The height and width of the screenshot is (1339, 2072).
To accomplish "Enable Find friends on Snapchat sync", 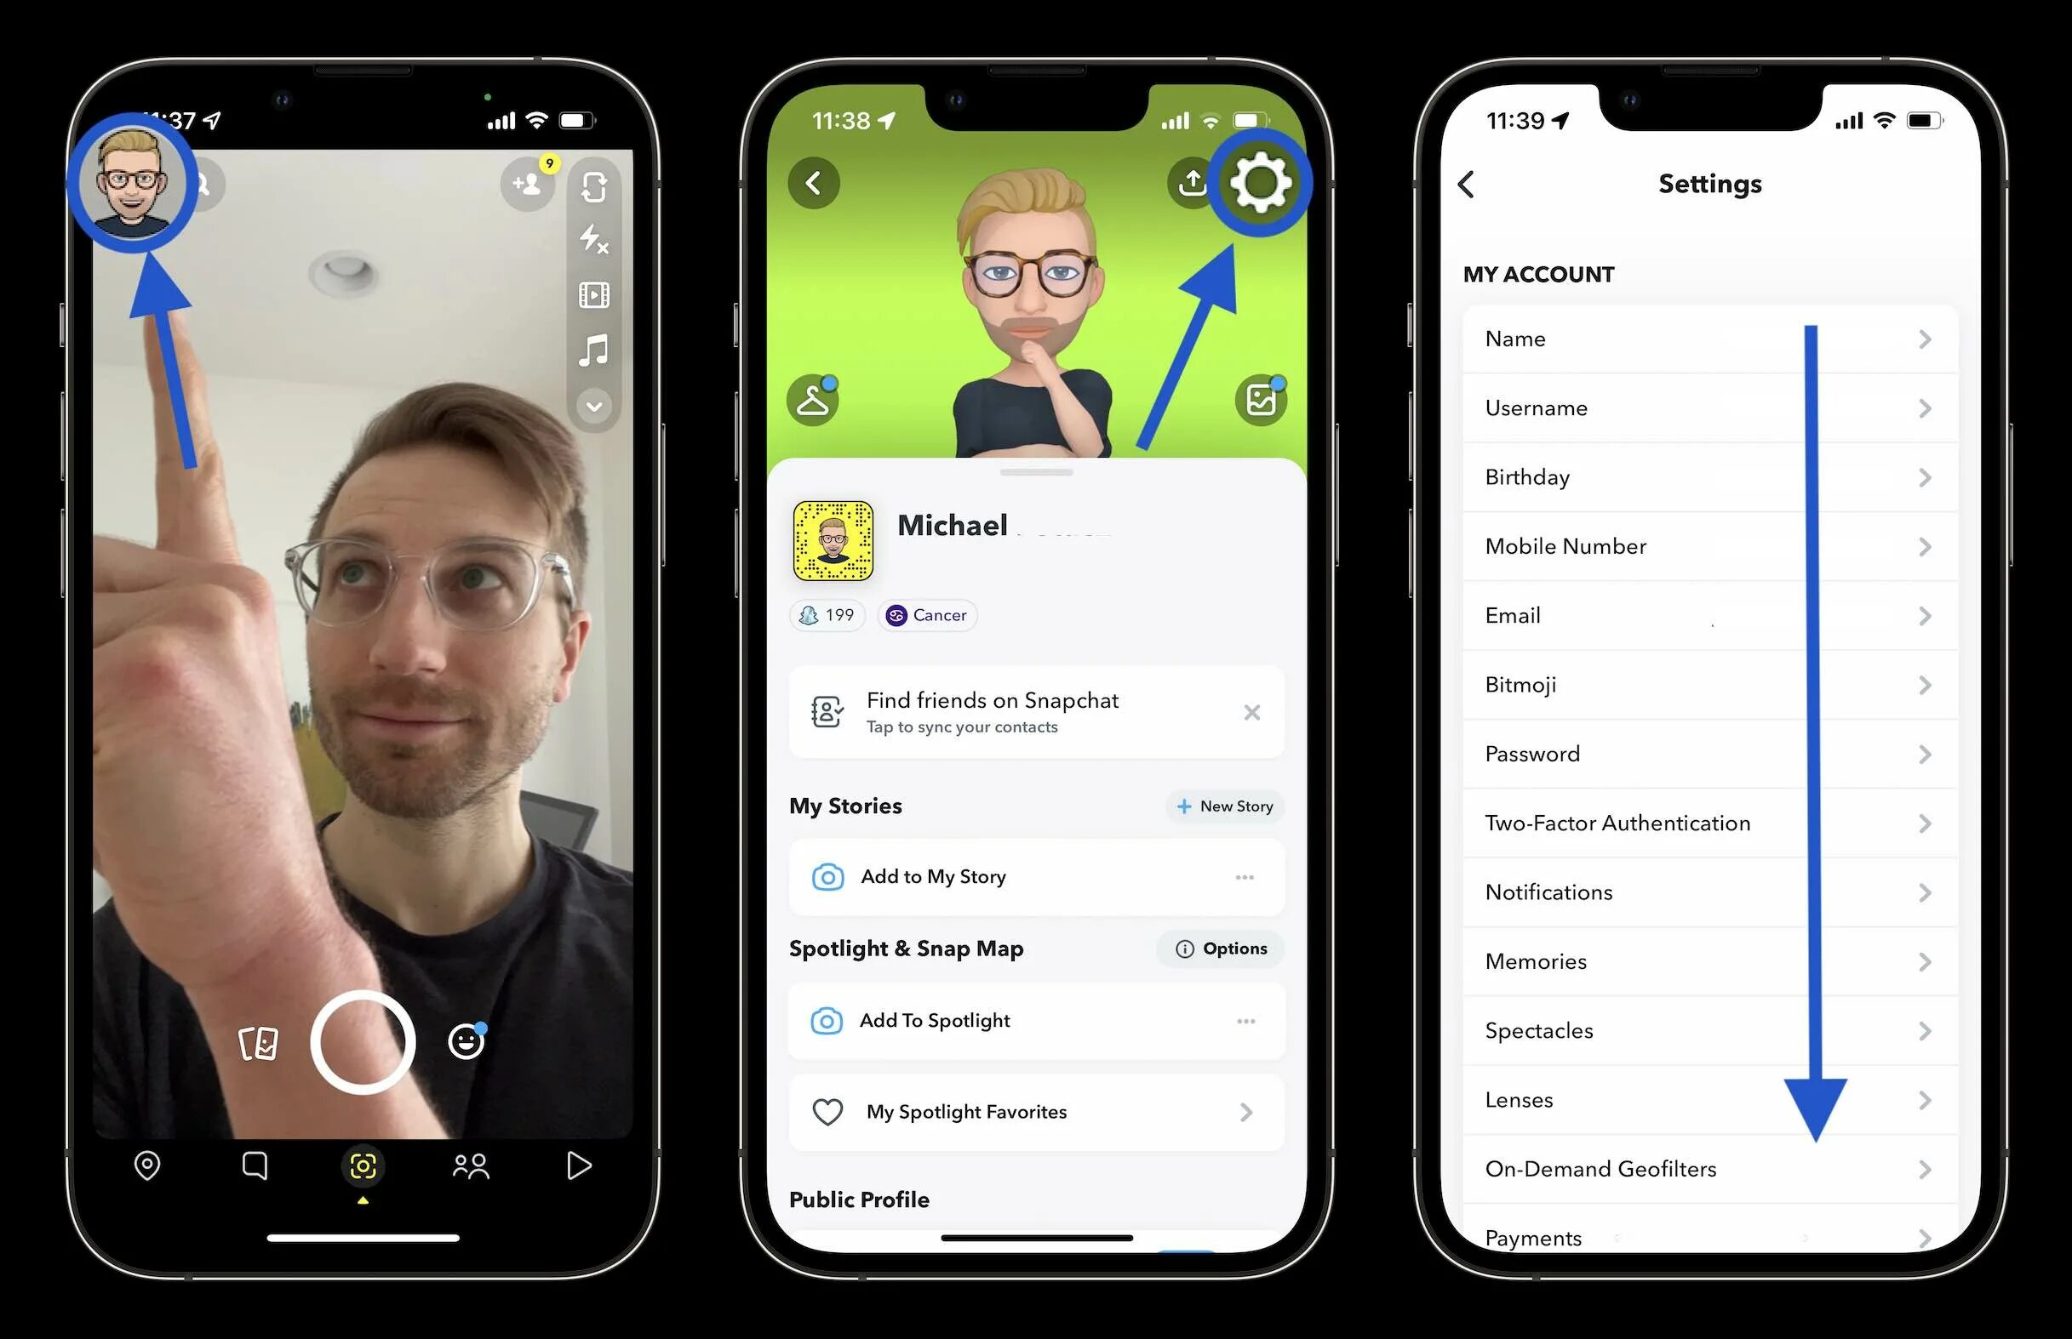I will [1016, 711].
